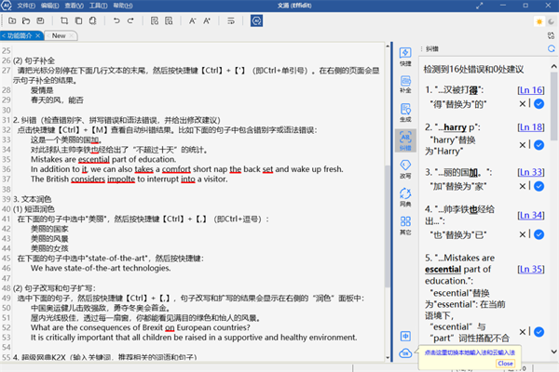Open the 纠错 error-check sidebar panel

click(x=405, y=139)
